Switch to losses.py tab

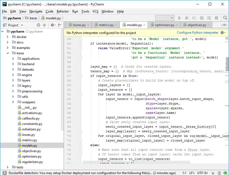point(79,25)
